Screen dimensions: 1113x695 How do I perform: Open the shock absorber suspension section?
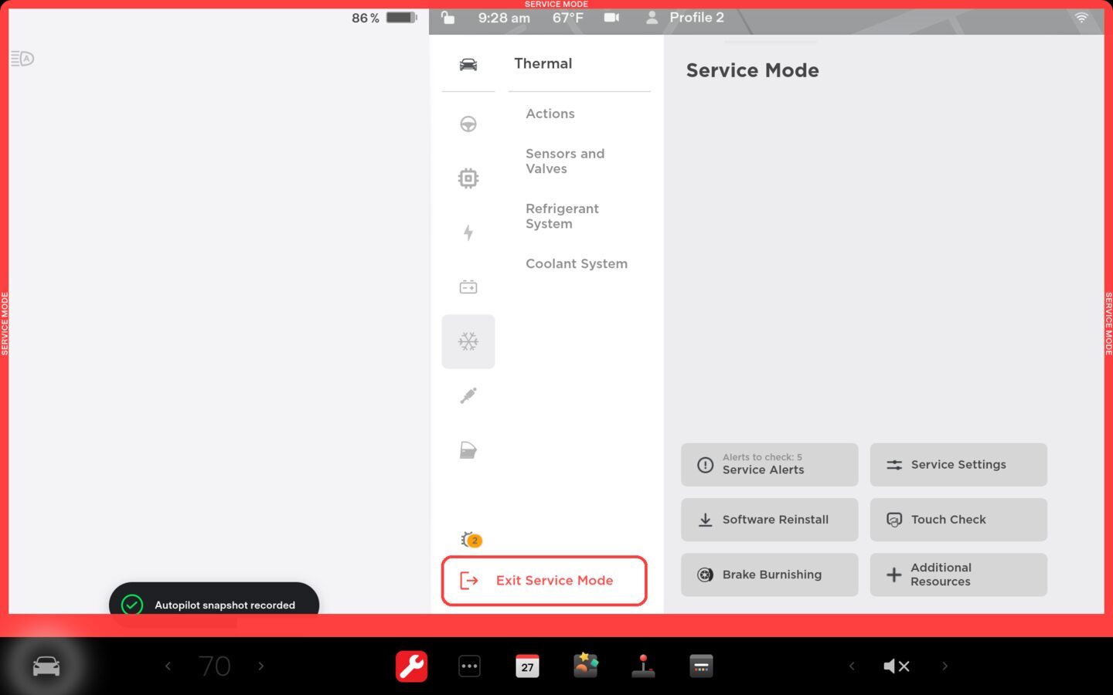click(x=468, y=396)
